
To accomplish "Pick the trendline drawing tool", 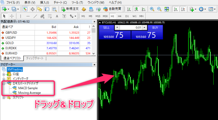I will (x=35, y=16).
